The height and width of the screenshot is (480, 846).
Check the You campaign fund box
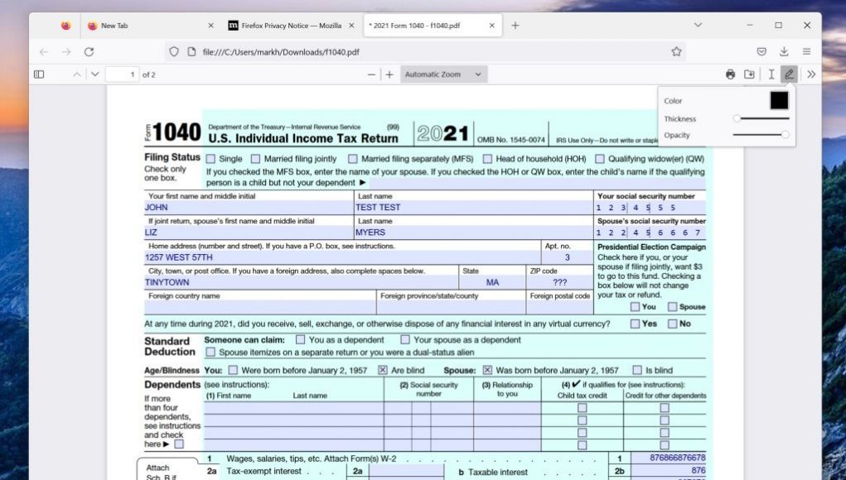[635, 306]
